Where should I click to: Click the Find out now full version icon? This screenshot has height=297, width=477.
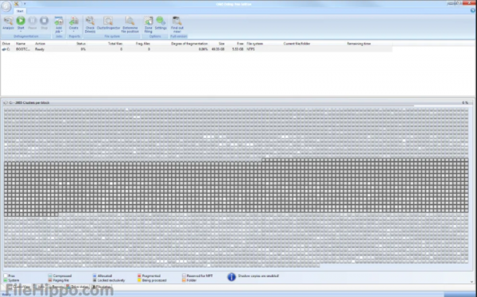pos(177,25)
